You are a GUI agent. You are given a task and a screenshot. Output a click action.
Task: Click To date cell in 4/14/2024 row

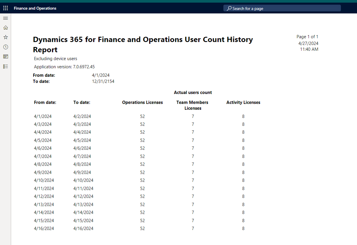(x=83, y=212)
